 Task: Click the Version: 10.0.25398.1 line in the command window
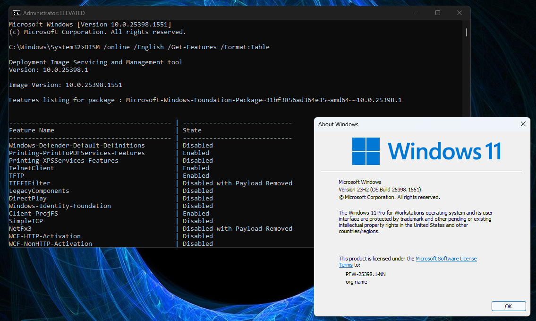tap(49, 69)
